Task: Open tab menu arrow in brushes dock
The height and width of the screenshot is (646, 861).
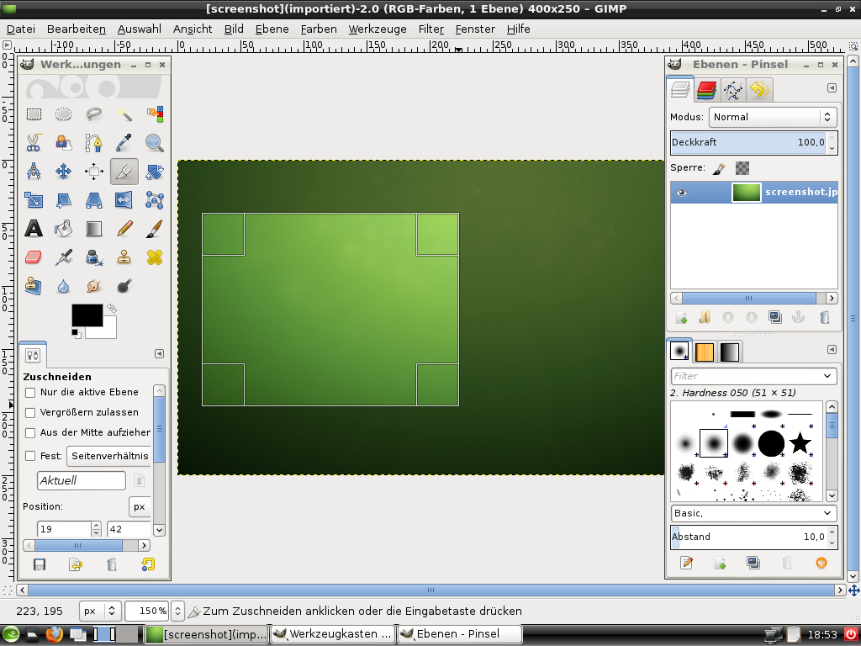Action: (x=832, y=349)
